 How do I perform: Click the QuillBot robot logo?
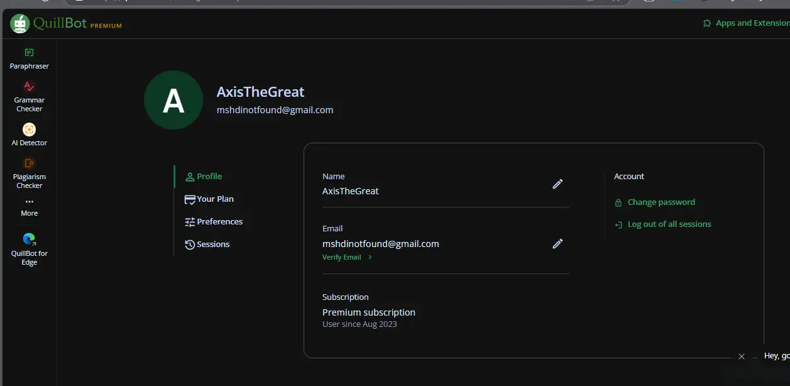click(20, 24)
